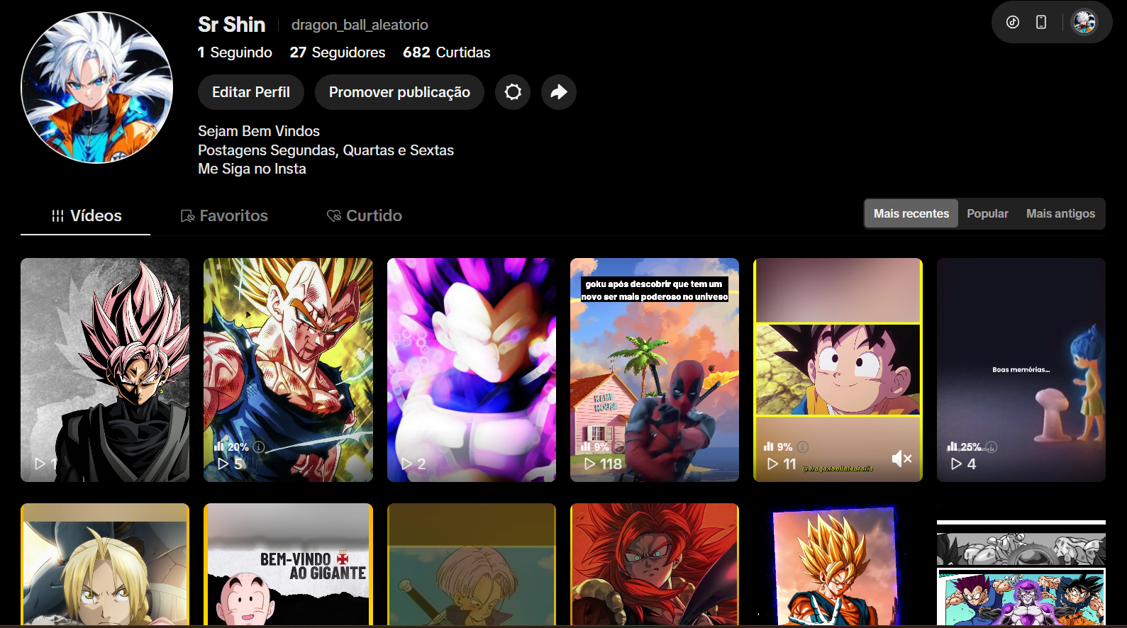Click the 25% analytics stat on the Boas memórias video
This screenshot has width=1127, height=628.
click(x=965, y=447)
